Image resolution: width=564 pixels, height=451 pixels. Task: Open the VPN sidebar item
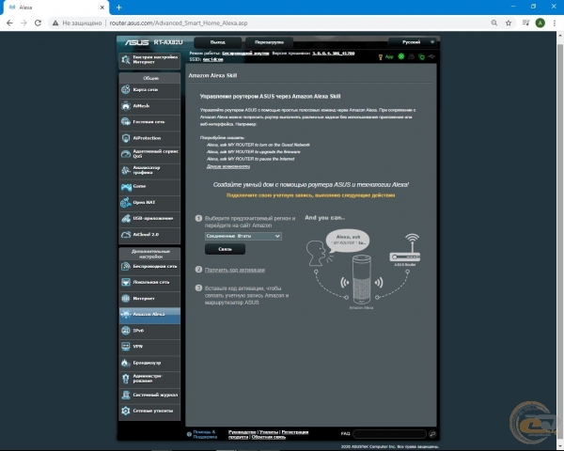click(149, 347)
